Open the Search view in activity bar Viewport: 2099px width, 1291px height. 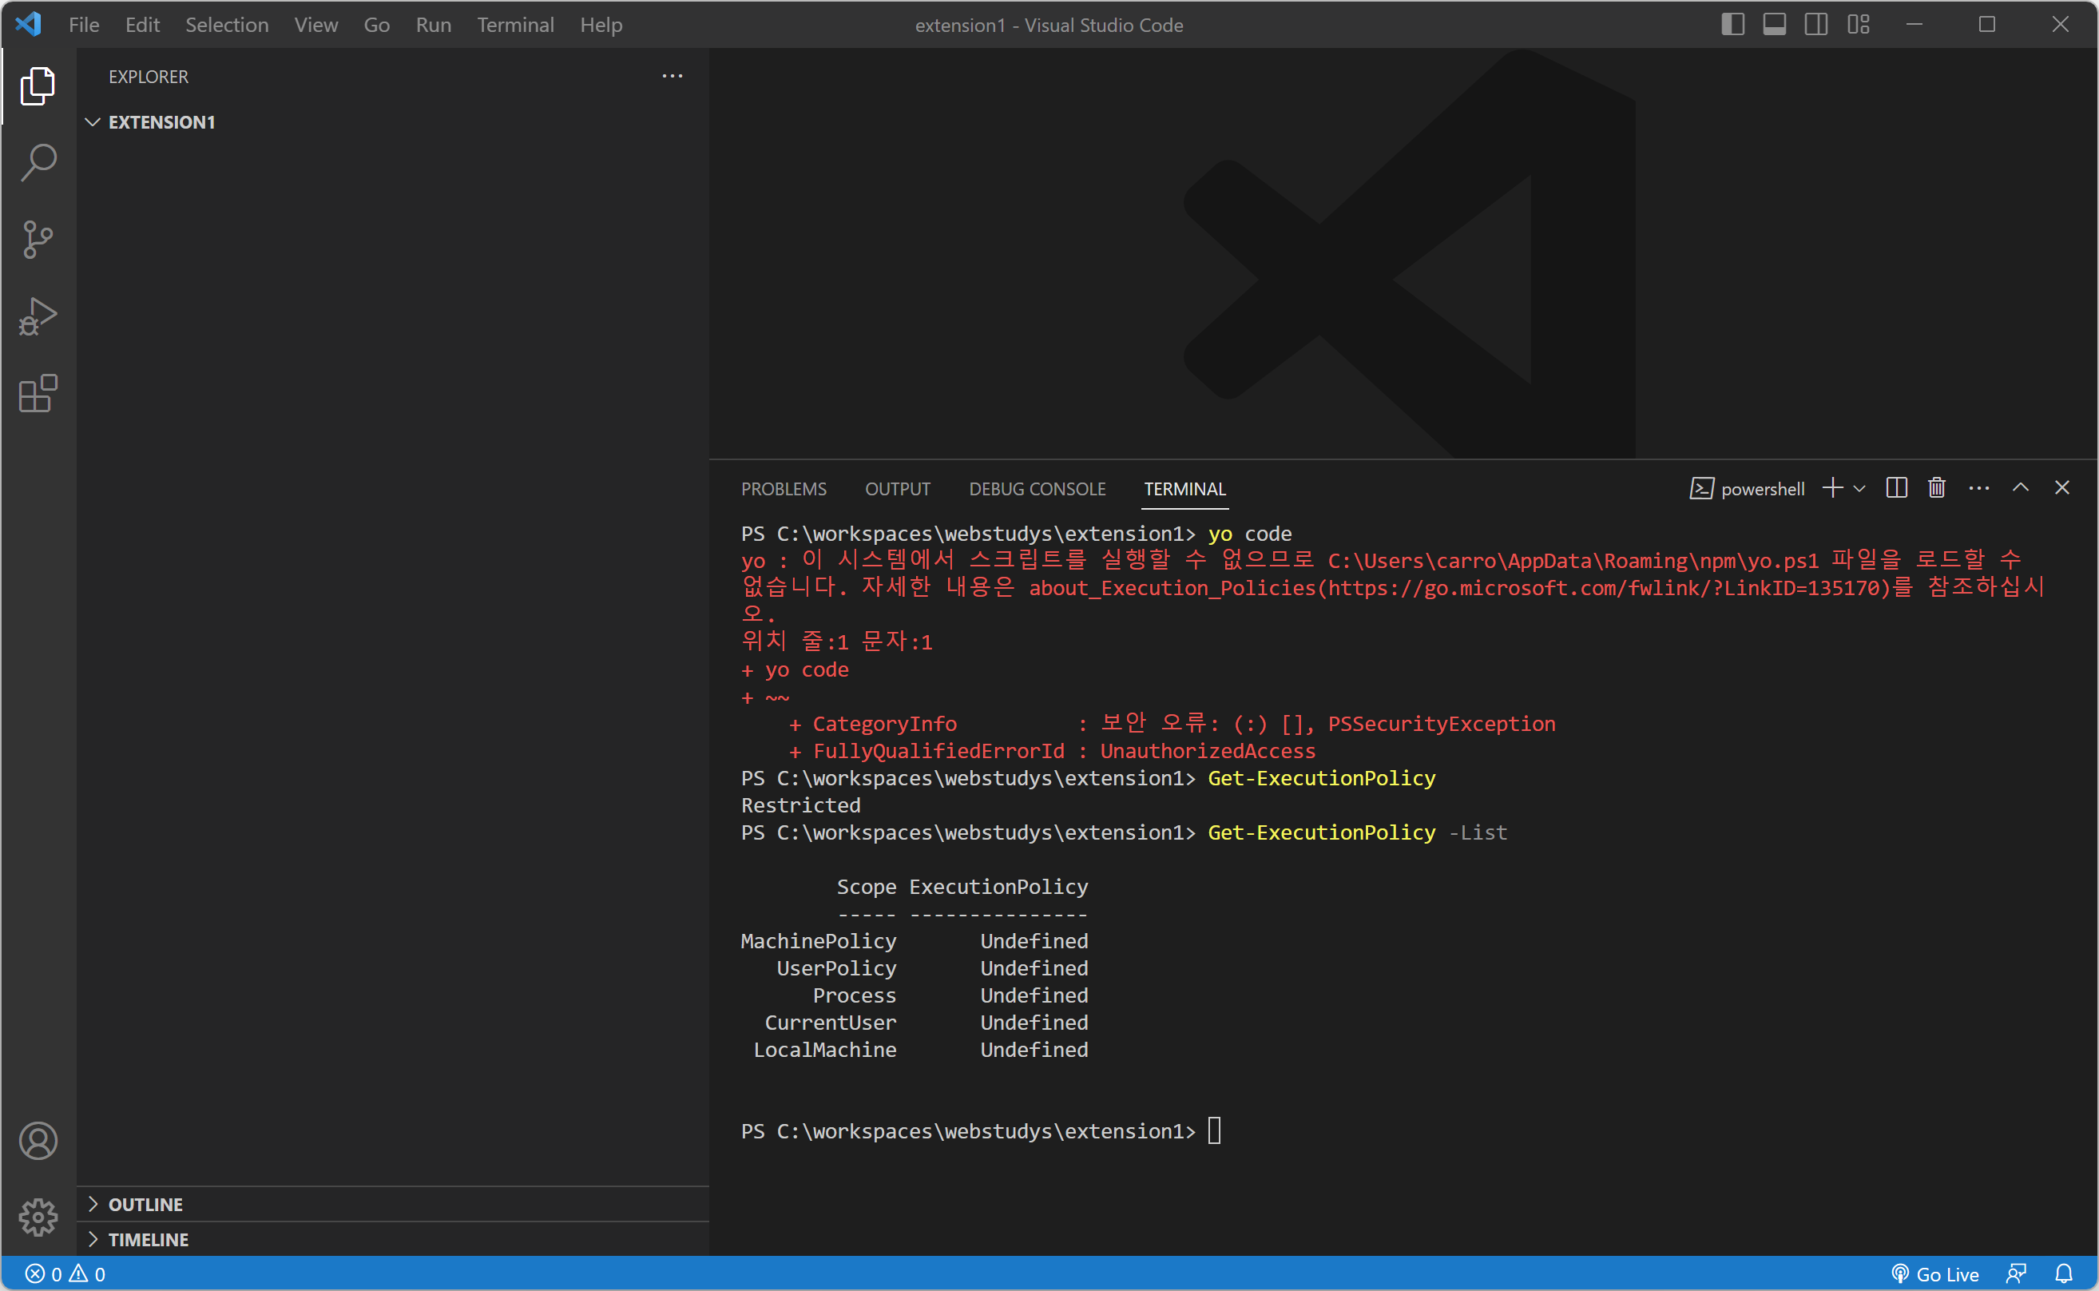pos(38,162)
